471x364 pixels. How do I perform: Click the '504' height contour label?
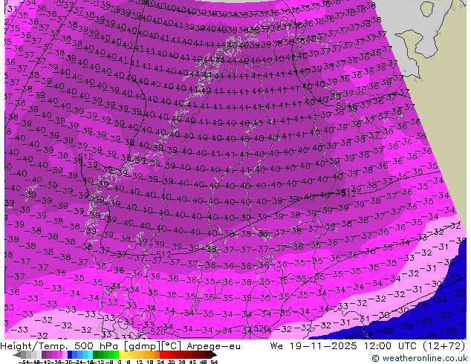[343, 105]
